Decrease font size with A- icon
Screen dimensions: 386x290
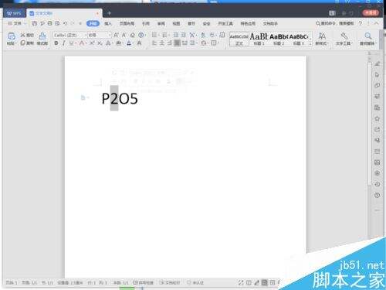(x=124, y=35)
